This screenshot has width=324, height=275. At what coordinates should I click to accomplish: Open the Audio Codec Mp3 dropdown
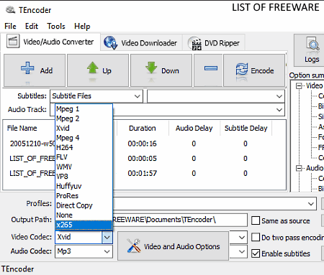[84, 251]
